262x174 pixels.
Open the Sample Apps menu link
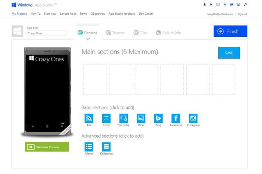tap(68, 14)
